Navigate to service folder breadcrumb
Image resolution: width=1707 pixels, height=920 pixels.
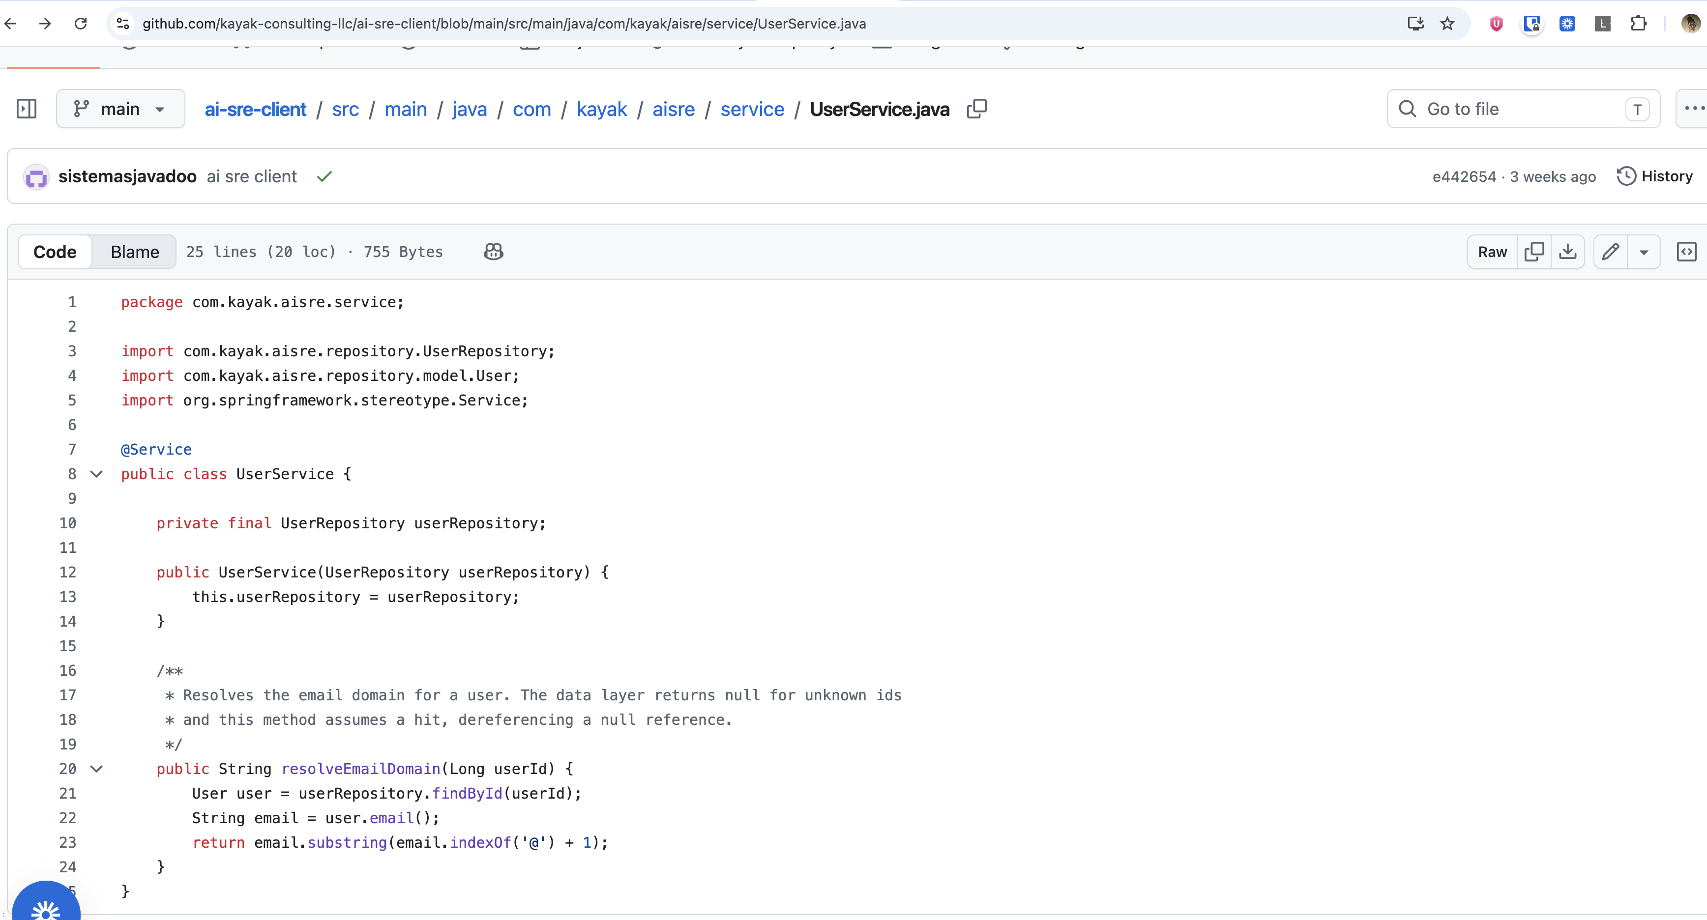coord(752,109)
